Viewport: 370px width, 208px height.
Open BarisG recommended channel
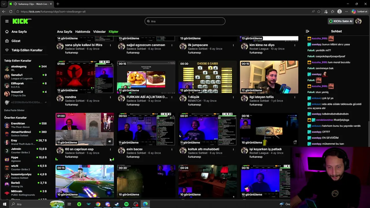25,184
